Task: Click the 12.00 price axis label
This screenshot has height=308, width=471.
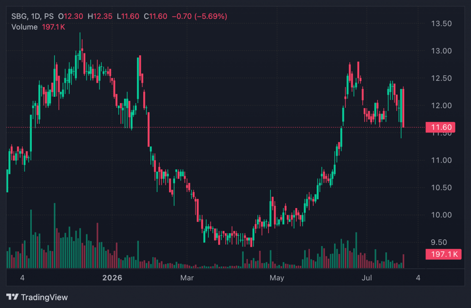Action: (x=441, y=106)
